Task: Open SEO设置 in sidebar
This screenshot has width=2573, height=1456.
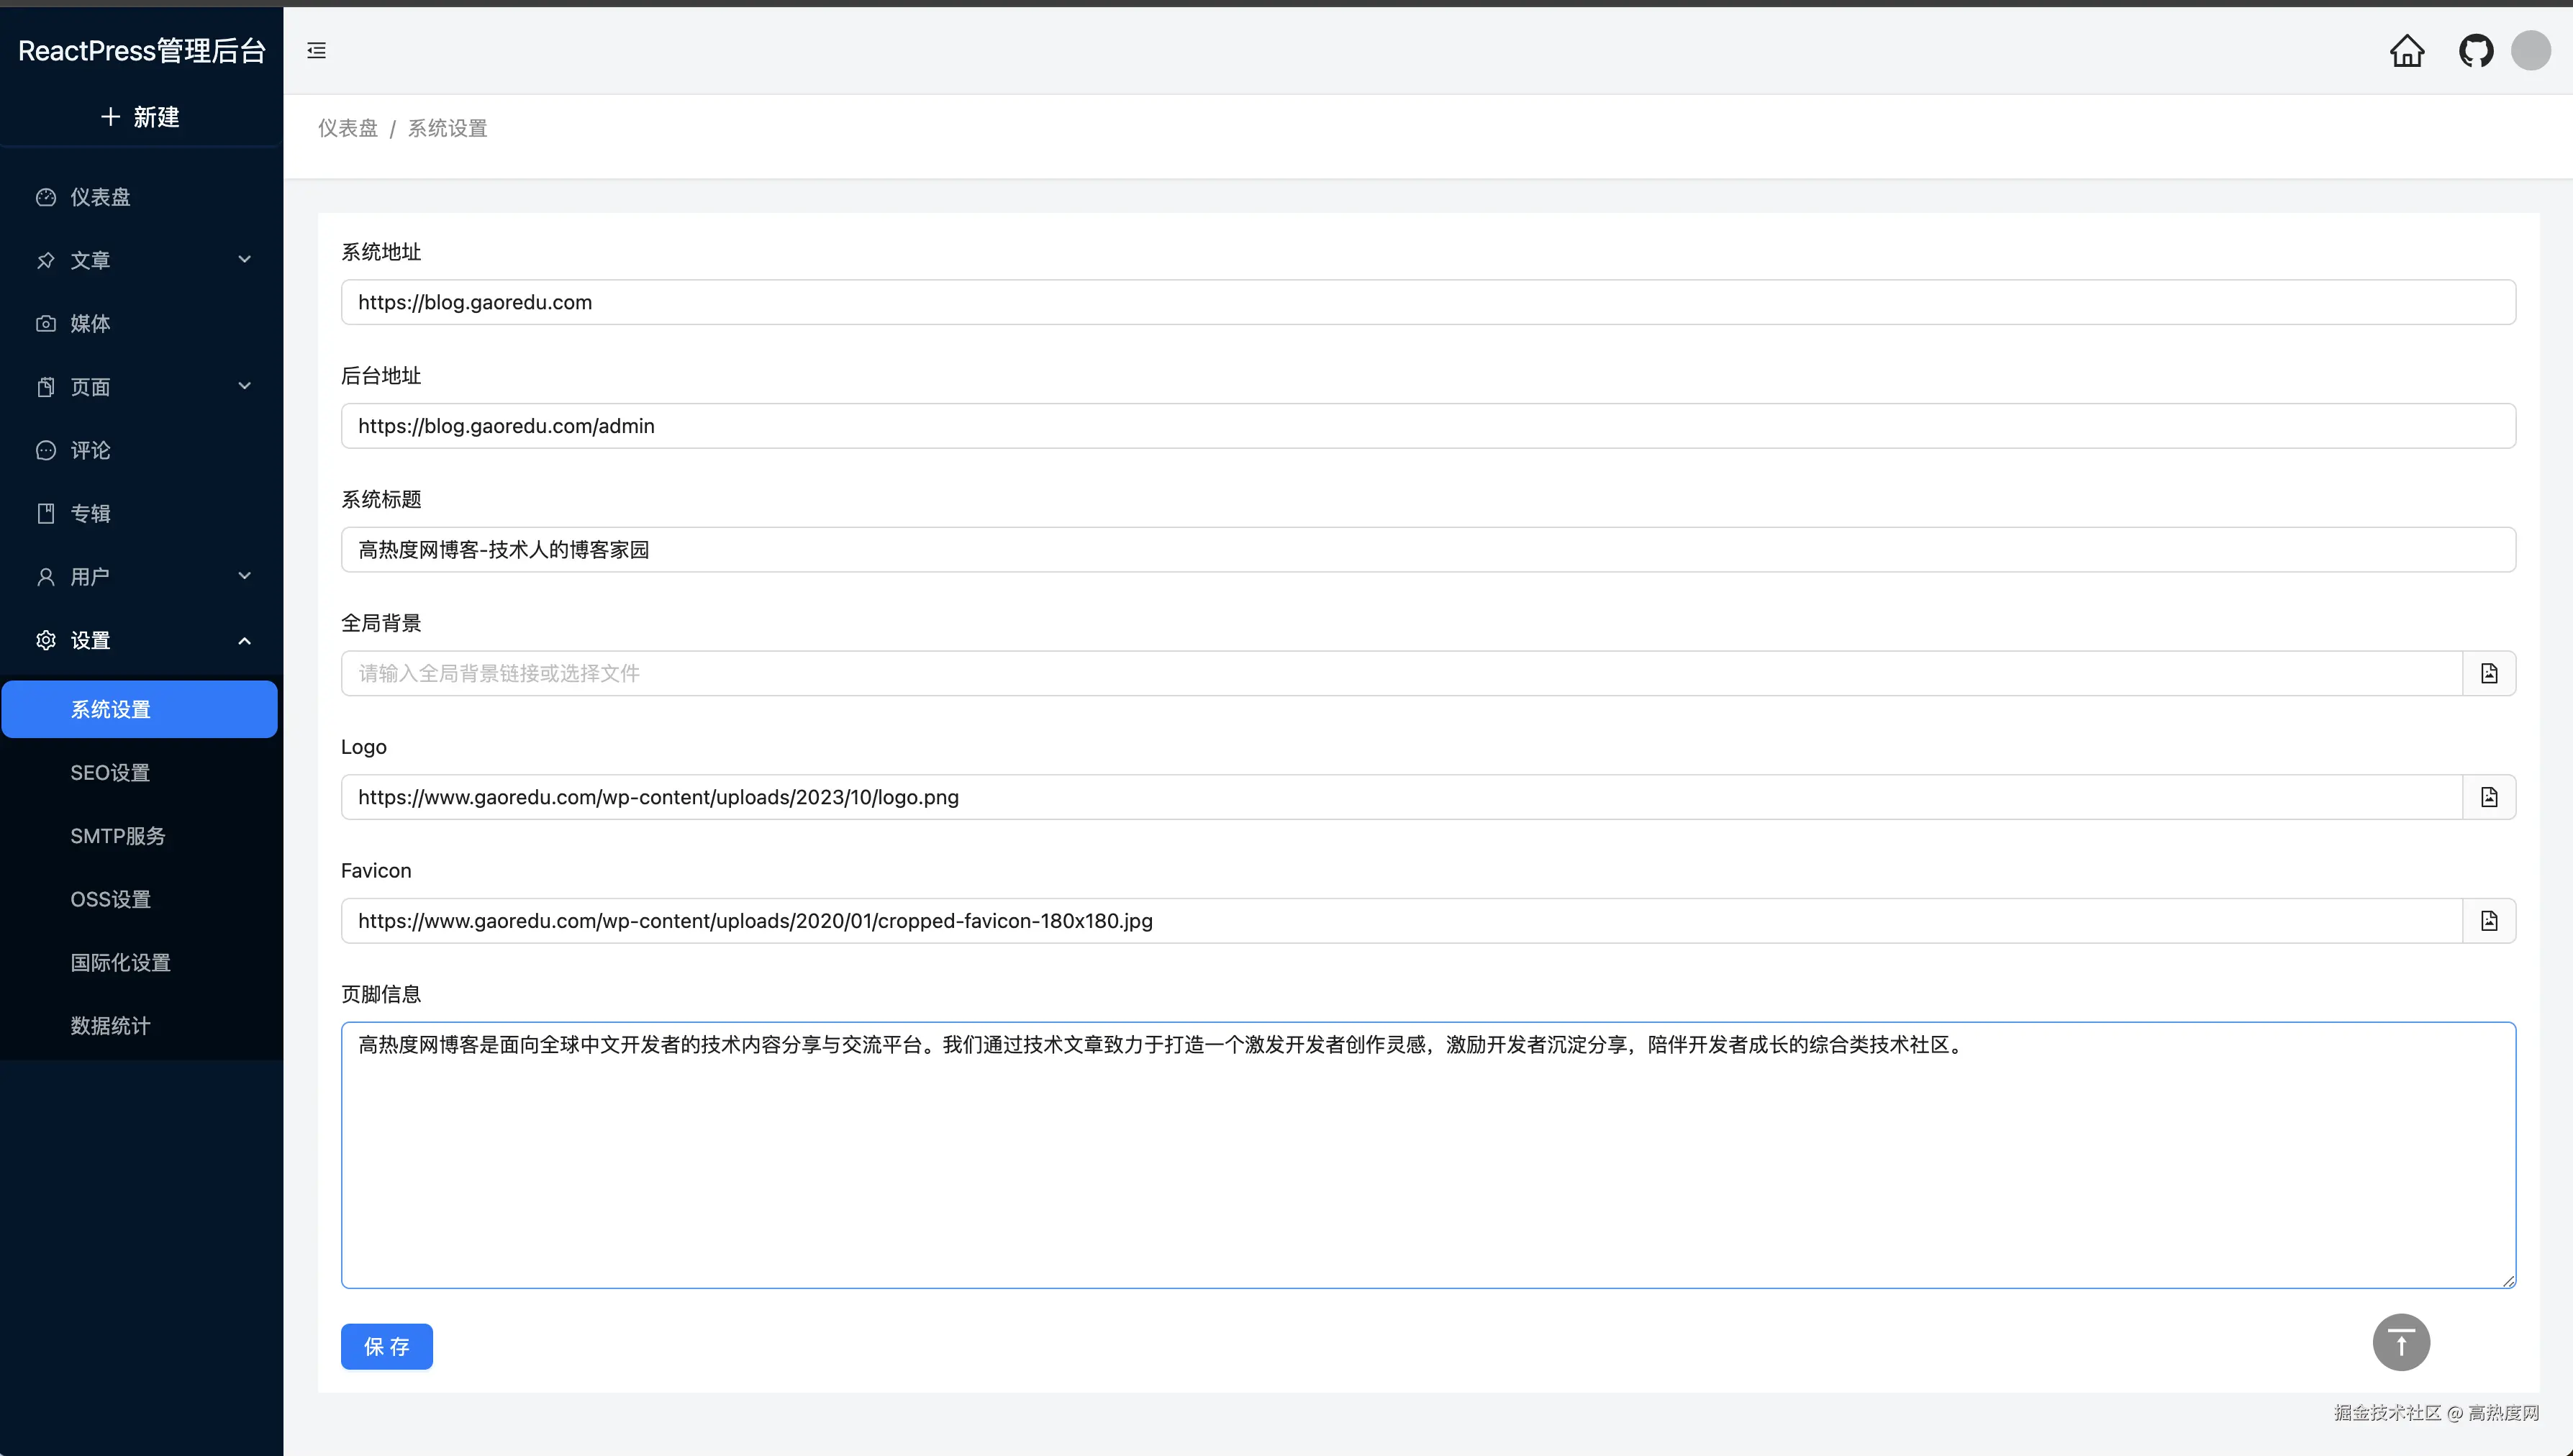Action: point(110,773)
